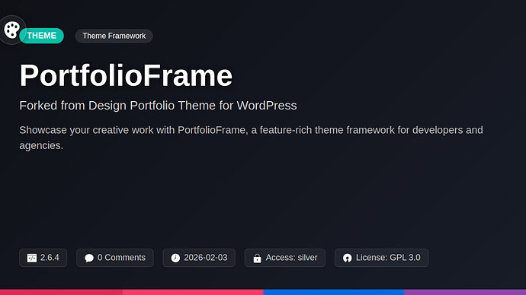
Task: Click the clock date icon
Action: (x=175, y=258)
